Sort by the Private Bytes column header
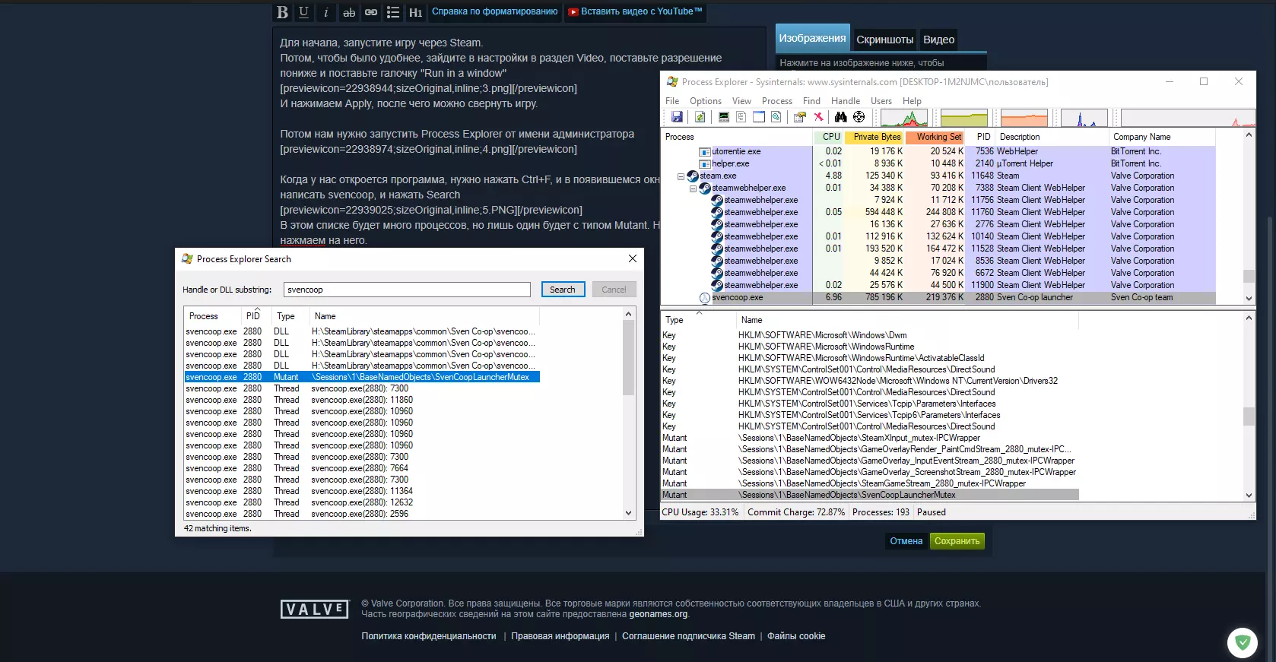The height and width of the screenshot is (662, 1276). (x=874, y=137)
